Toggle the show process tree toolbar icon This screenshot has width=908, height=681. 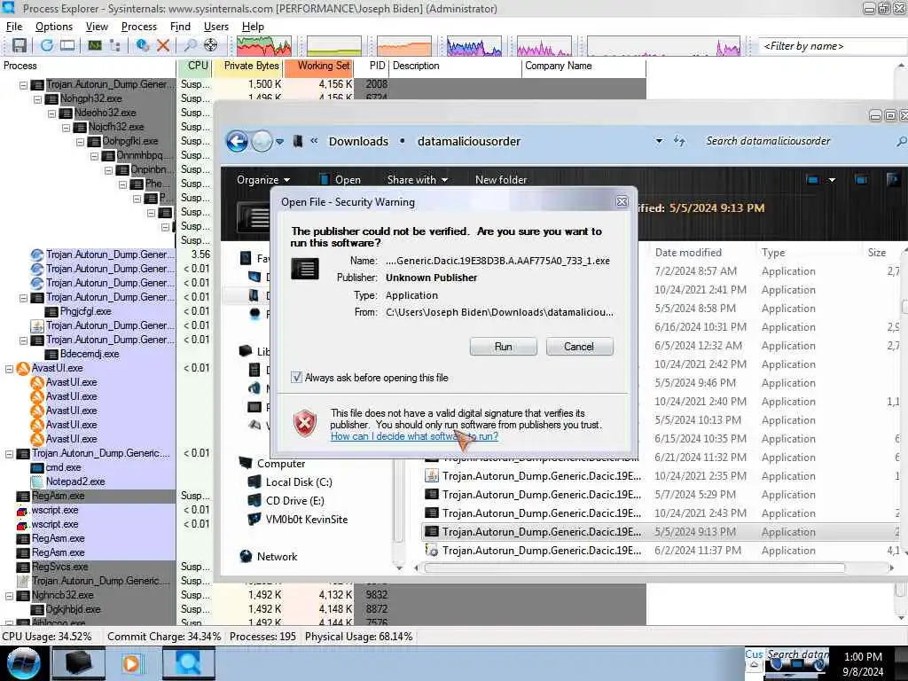[114, 45]
